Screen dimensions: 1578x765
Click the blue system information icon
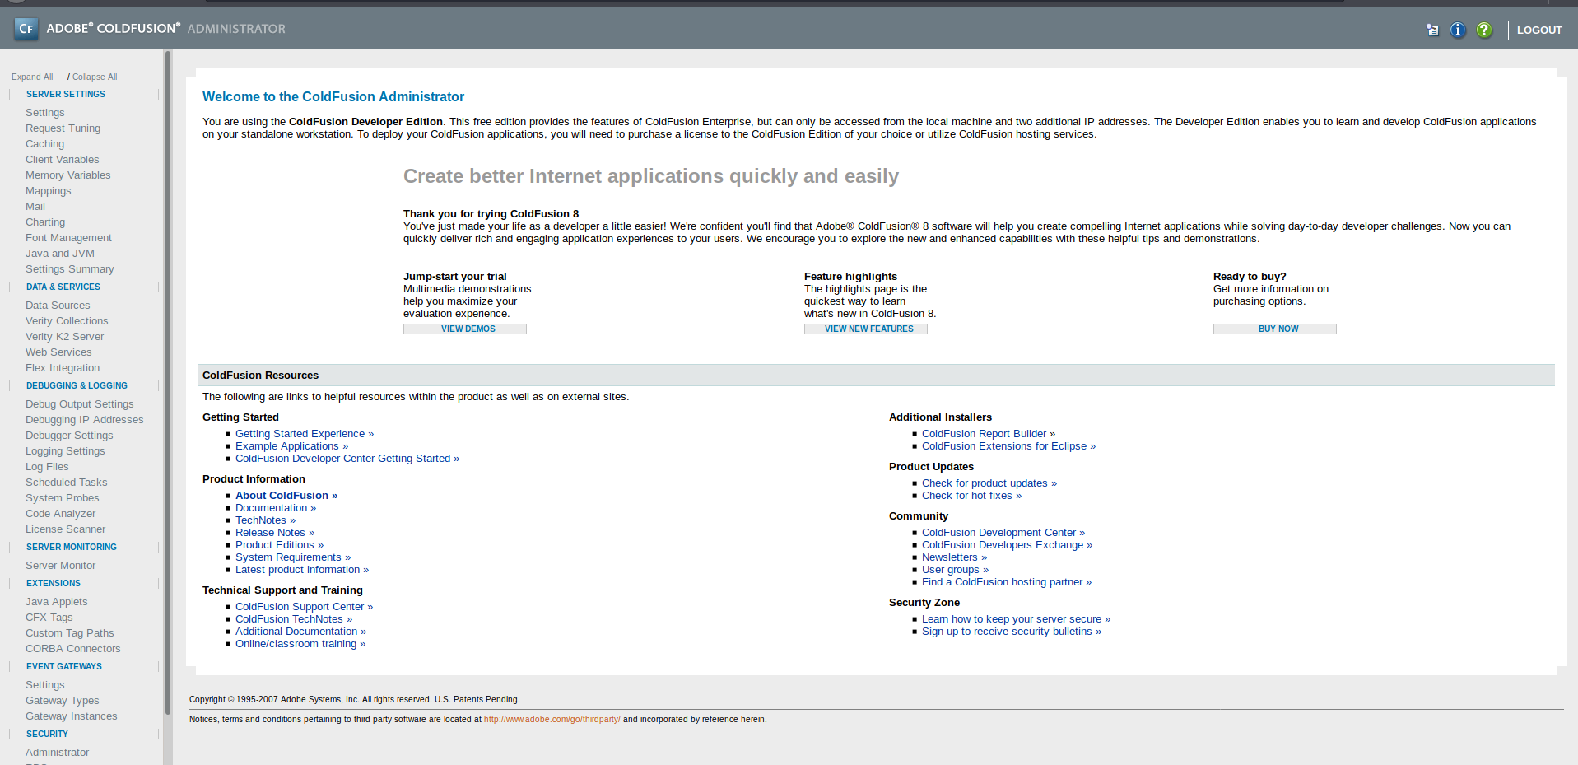pyautogui.click(x=1458, y=30)
